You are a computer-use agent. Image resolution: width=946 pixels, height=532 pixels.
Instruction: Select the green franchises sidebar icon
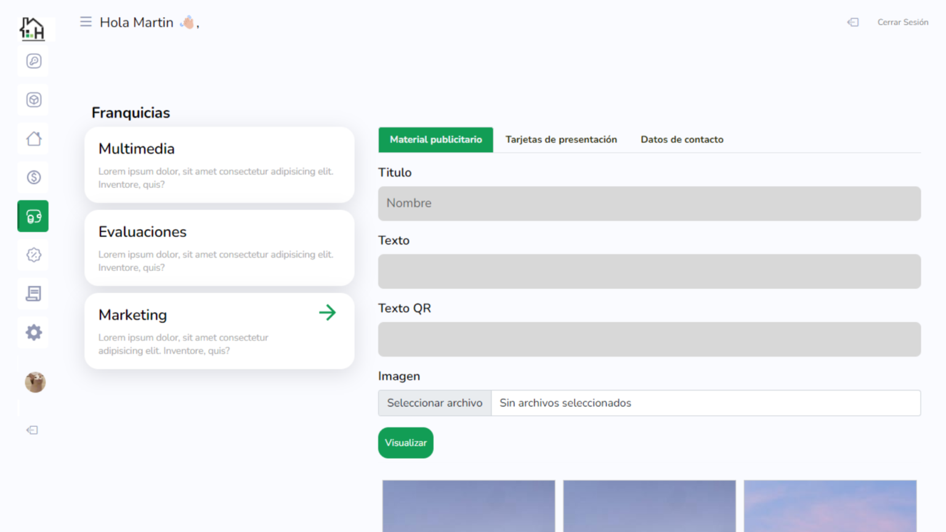click(x=33, y=216)
